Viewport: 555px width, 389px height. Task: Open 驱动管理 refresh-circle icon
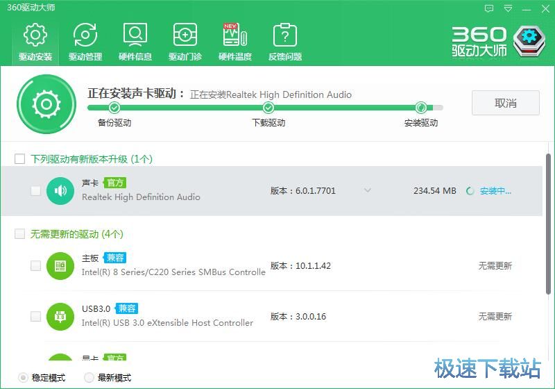(x=85, y=35)
